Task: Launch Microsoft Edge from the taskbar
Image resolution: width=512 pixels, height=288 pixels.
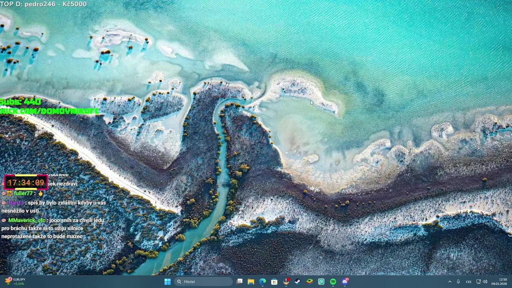Action: (x=262, y=282)
